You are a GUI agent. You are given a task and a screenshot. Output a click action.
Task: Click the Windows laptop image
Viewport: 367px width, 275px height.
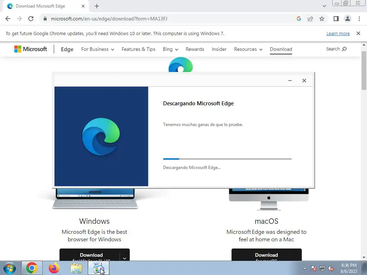[x=95, y=198]
